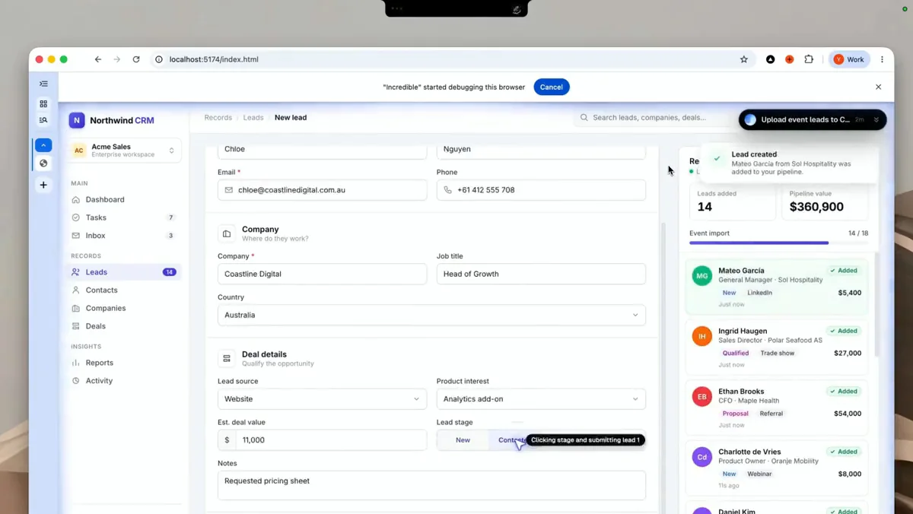The height and width of the screenshot is (514, 913).
Task: Add new item with side strip plus icon
Action: (43, 185)
